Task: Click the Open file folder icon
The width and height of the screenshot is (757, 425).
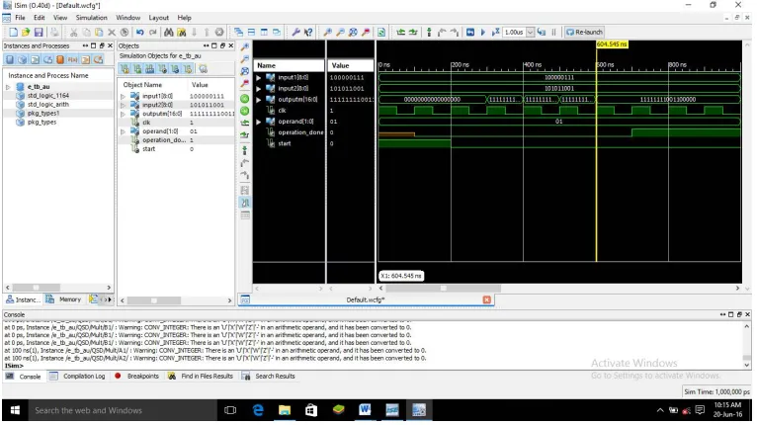Action: point(26,33)
